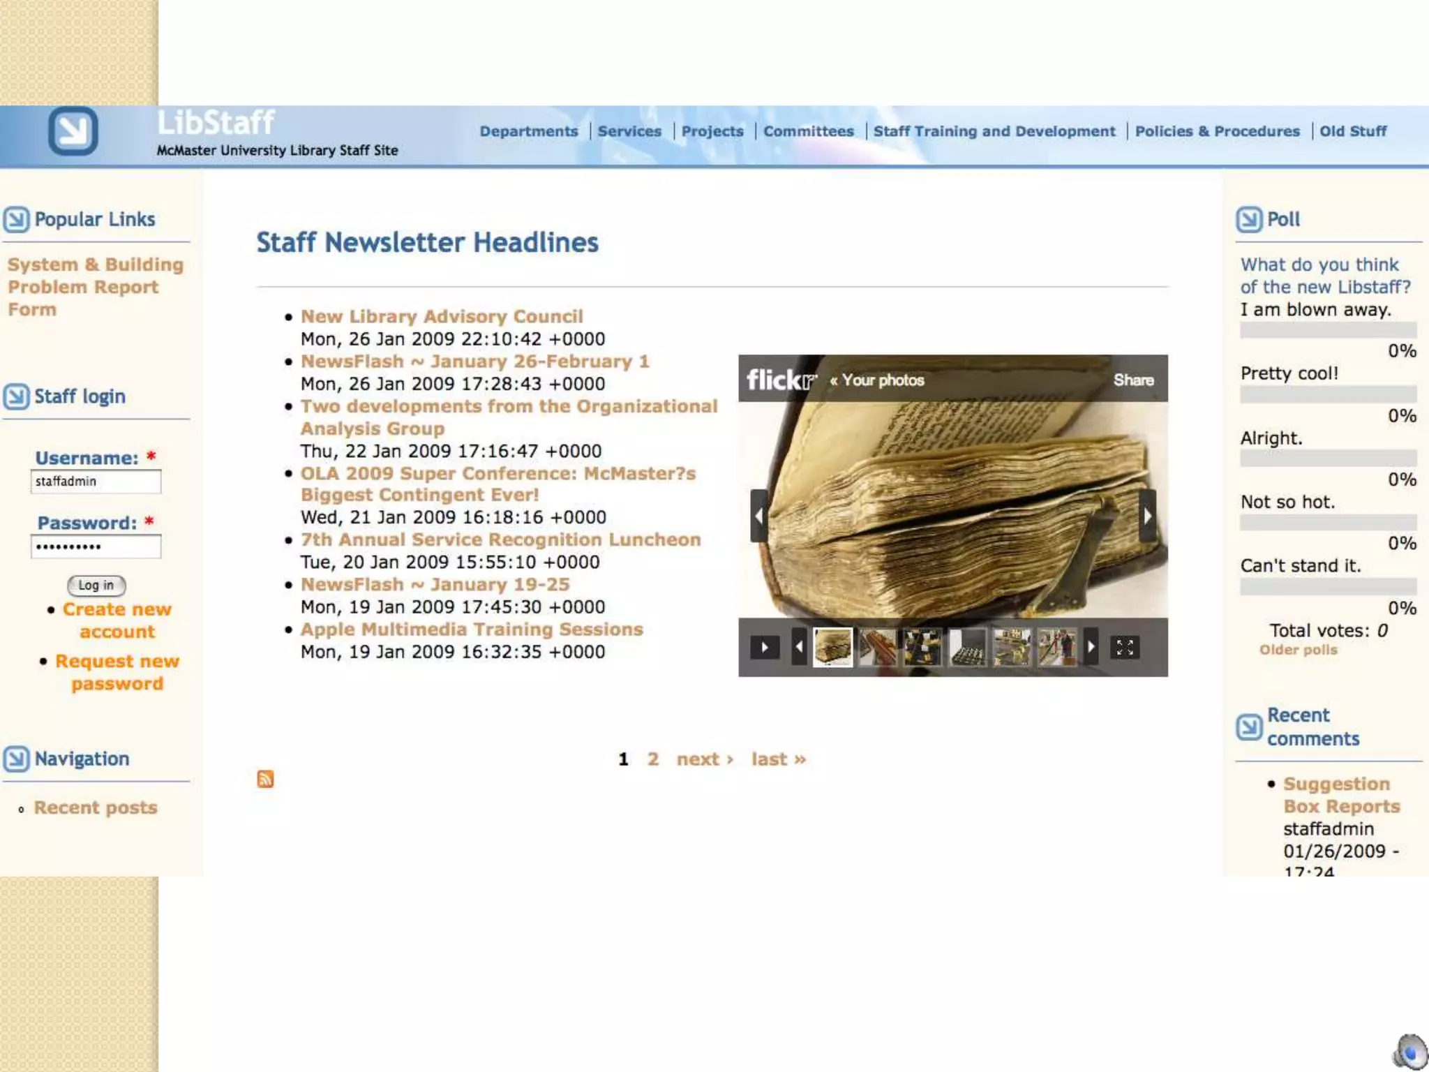The width and height of the screenshot is (1429, 1072).
Task: Click into the Username field
Action: click(x=96, y=482)
